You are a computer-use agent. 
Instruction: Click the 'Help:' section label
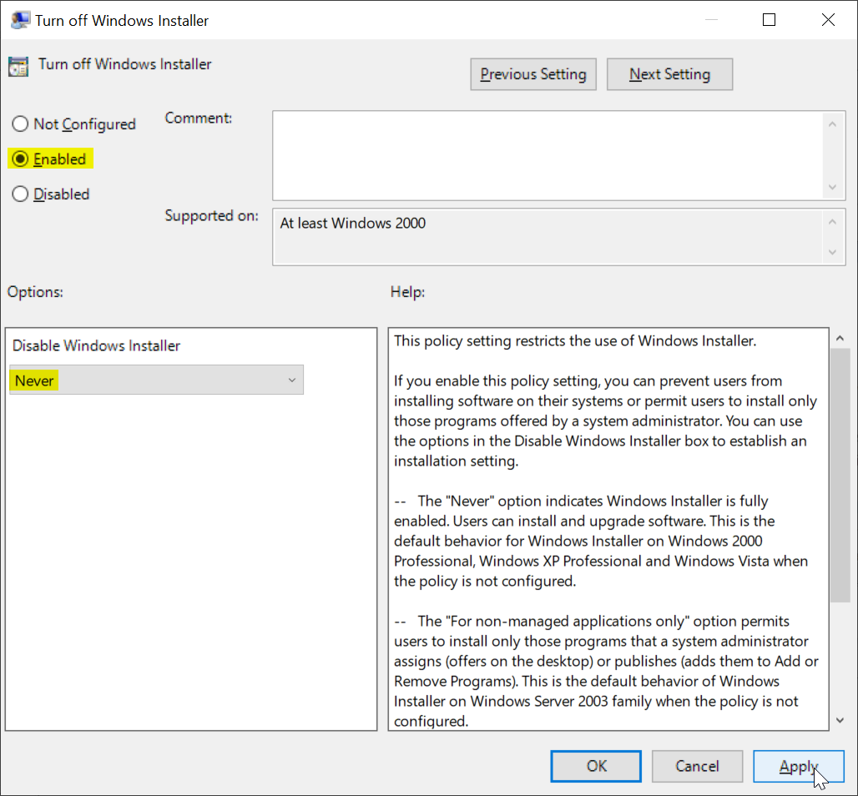coord(407,292)
